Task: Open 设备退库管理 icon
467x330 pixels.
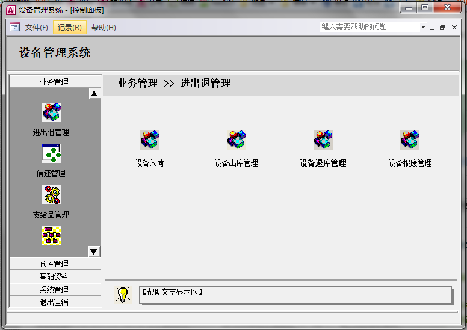Action: [x=323, y=140]
